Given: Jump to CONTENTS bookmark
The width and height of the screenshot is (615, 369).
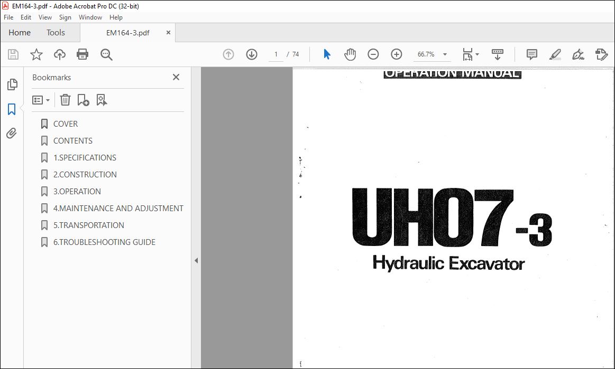Looking at the screenshot, I should click(x=73, y=140).
